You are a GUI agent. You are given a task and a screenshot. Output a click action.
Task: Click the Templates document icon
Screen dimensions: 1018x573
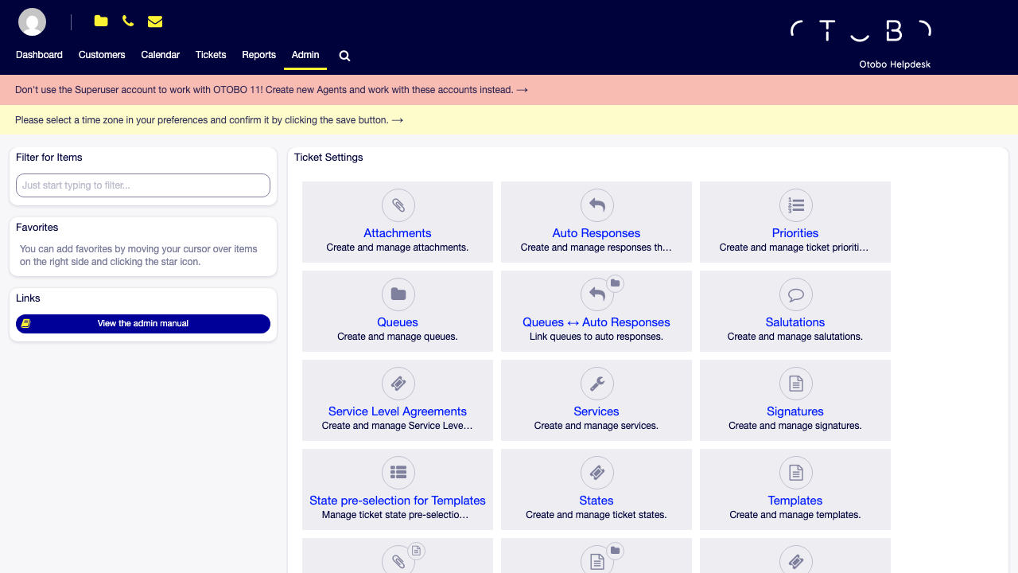[x=796, y=473]
